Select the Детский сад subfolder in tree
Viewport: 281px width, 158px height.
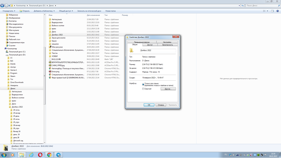coord(18,140)
